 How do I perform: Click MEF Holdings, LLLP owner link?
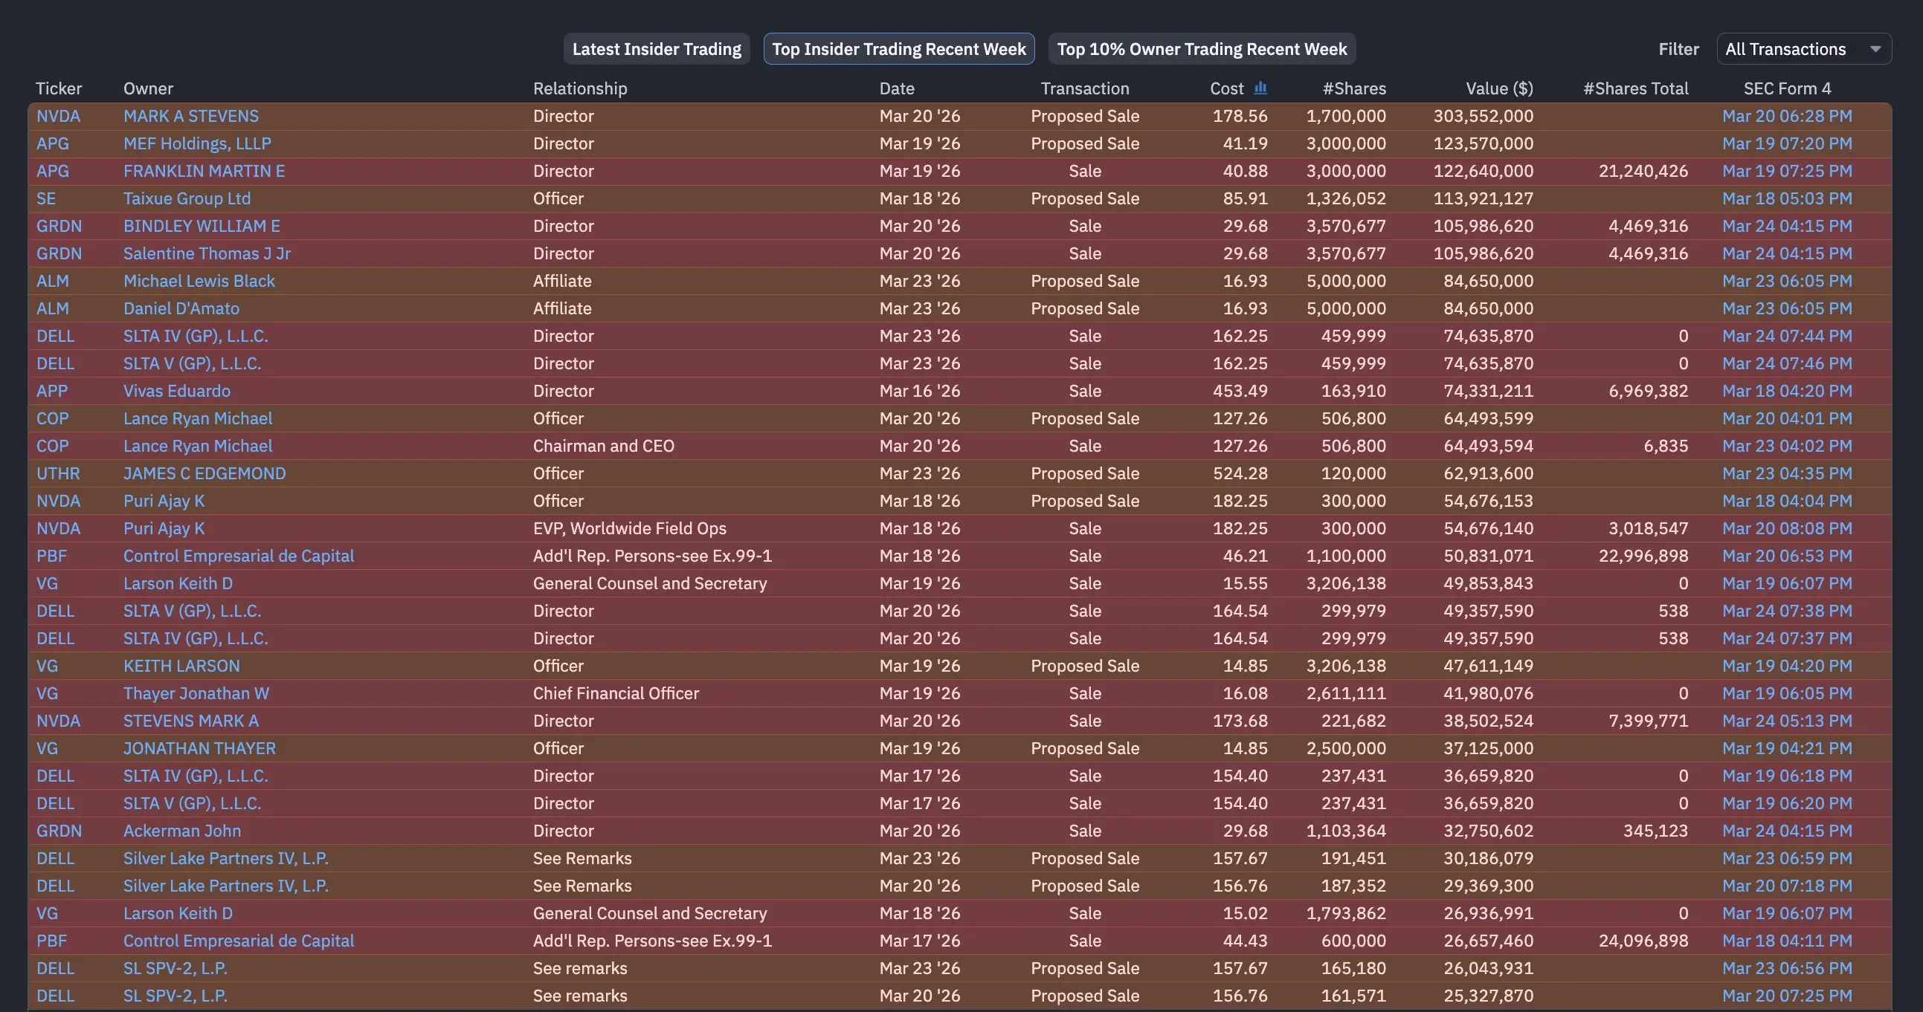pos(197,143)
